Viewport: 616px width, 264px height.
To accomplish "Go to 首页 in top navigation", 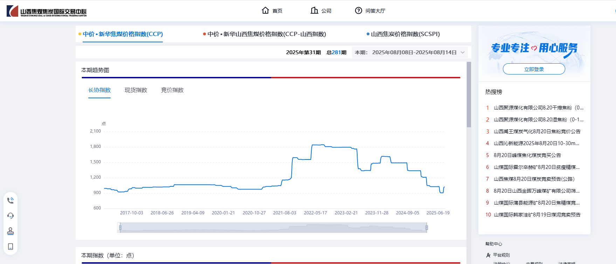I will click(x=277, y=11).
